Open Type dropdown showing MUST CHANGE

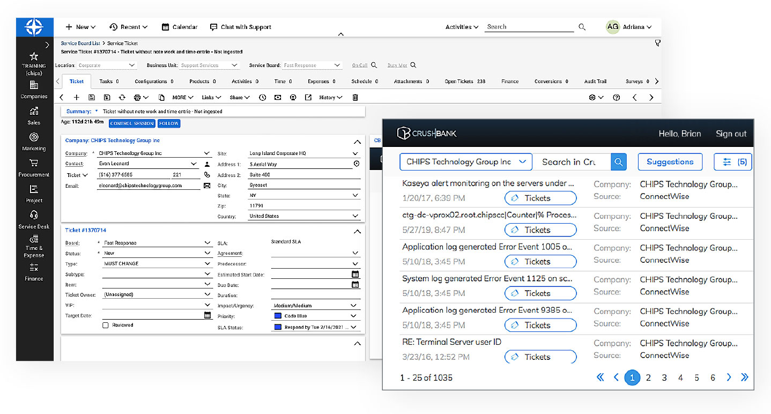(x=158, y=264)
